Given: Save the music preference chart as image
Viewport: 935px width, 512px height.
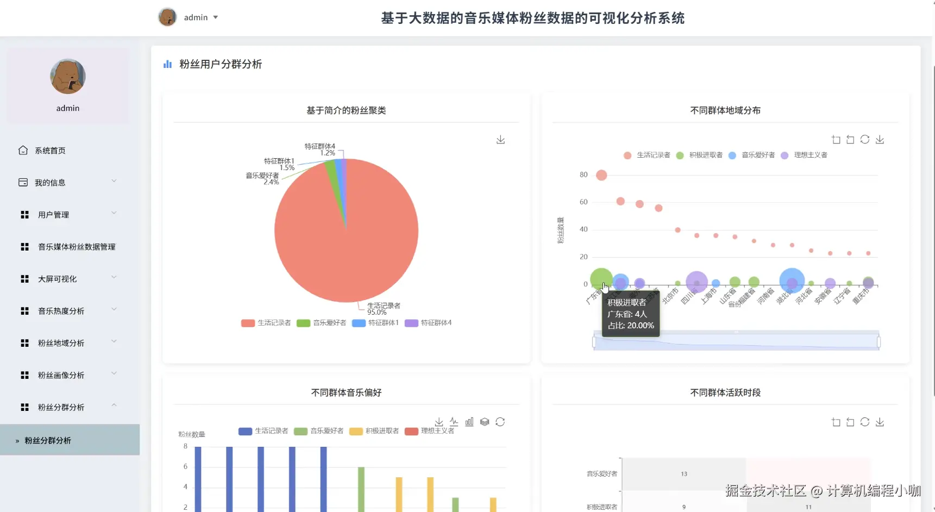Looking at the screenshot, I should [x=439, y=422].
